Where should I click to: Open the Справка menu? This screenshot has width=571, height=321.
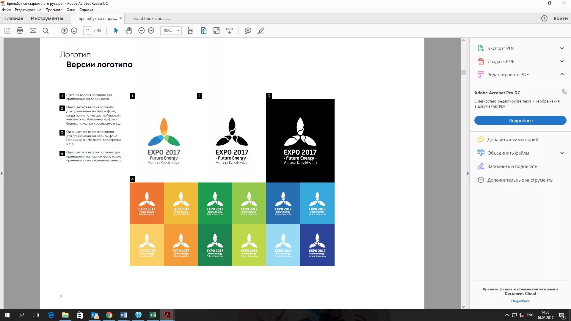coord(86,10)
